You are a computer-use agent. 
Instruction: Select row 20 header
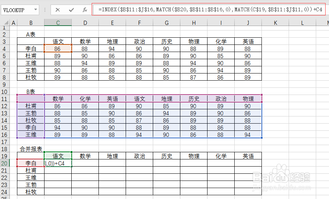coord(5,163)
